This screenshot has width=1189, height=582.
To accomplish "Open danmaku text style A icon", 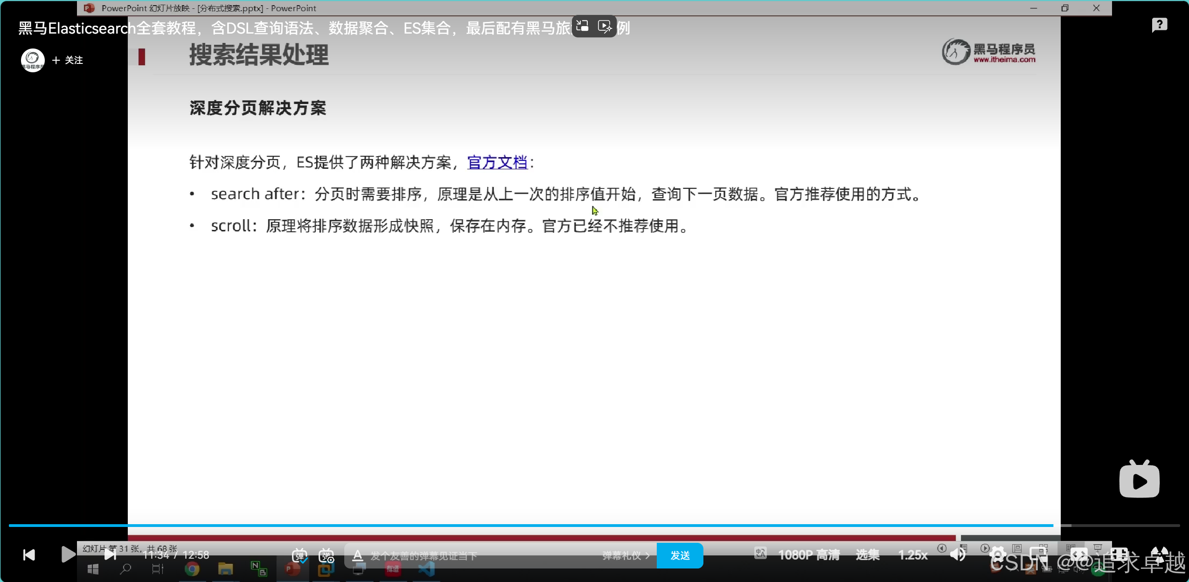I will point(357,555).
